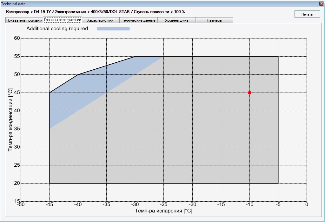The height and width of the screenshot is (222, 325).
Task: Switch to Показатель произв-ти tab
Action: pos(24,20)
